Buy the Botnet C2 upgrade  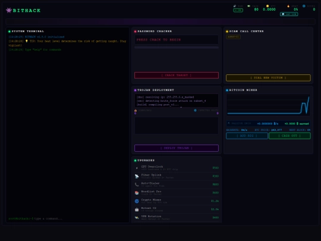click(177, 209)
